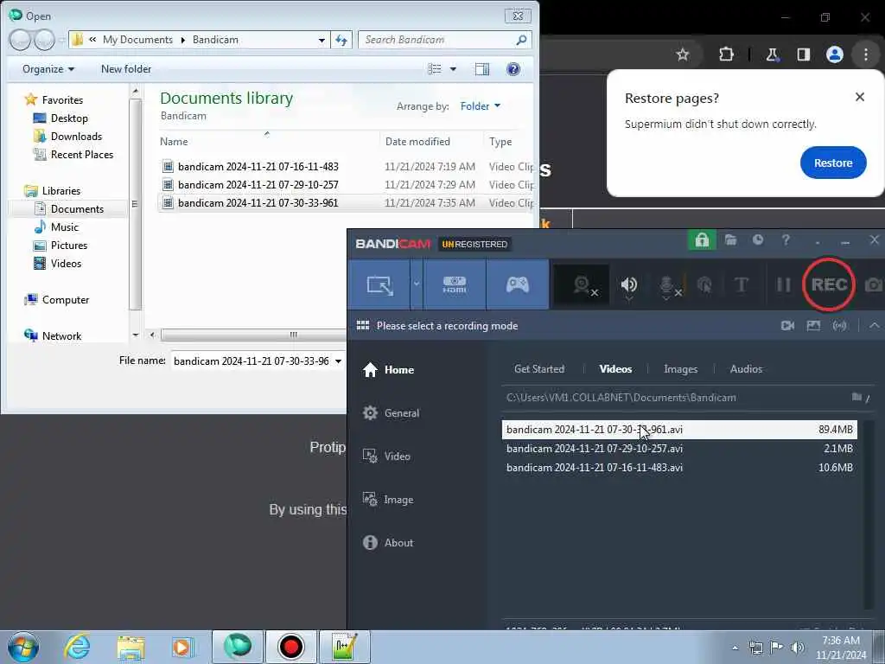The height and width of the screenshot is (664, 885).
Task: Select HDMI device recording mode
Action: point(455,284)
